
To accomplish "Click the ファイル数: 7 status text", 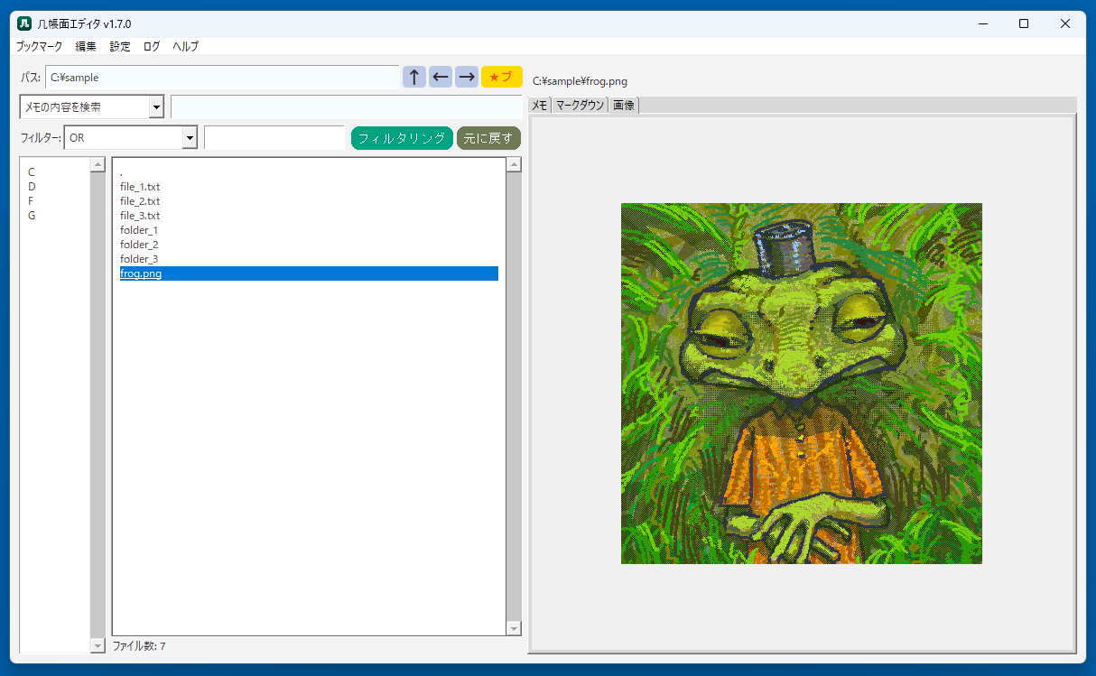I will (139, 646).
